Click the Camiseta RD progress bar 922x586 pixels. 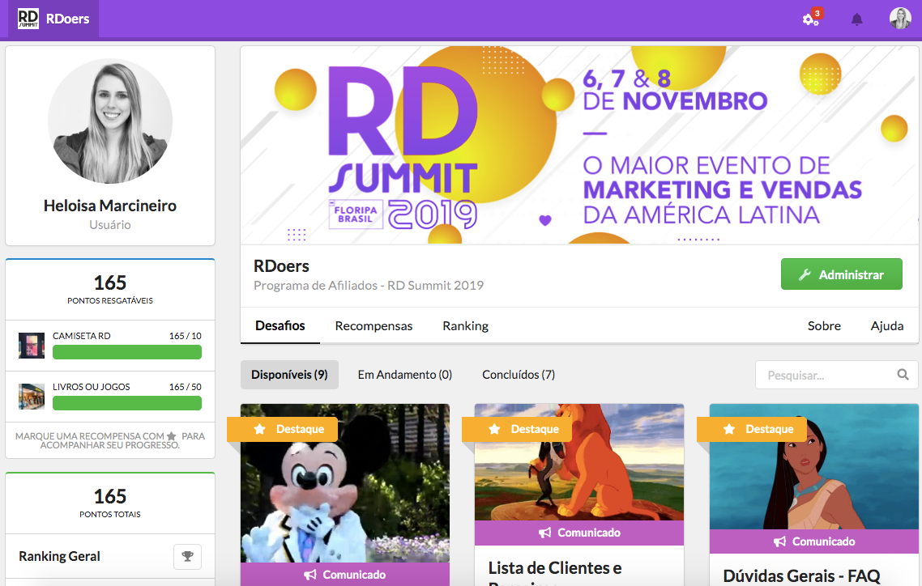127,352
